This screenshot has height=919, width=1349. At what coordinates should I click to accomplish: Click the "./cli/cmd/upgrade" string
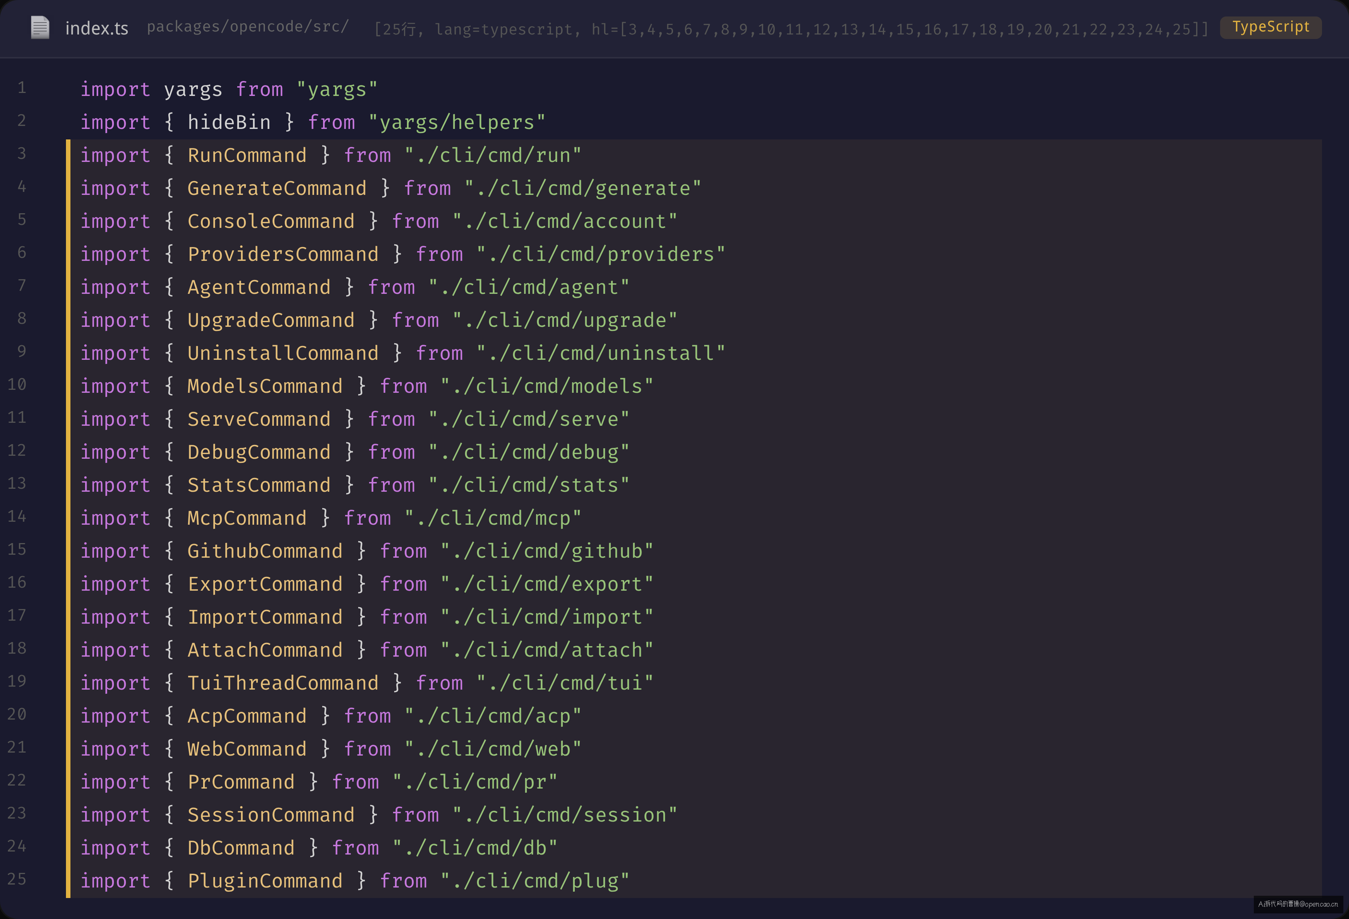pyautogui.click(x=565, y=320)
